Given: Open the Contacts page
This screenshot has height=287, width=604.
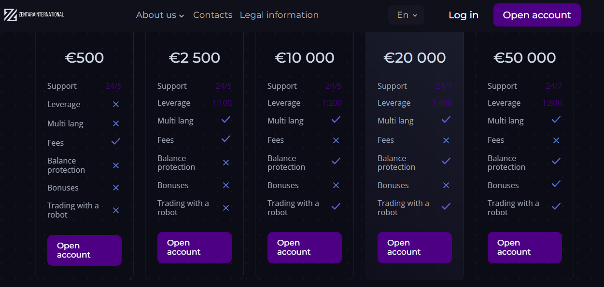Looking at the screenshot, I should pyautogui.click(x=212, y=15).
